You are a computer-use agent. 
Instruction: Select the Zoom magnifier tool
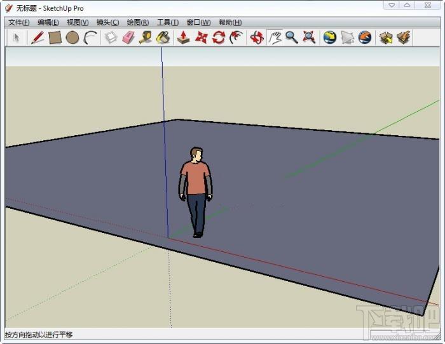[291, 37]
